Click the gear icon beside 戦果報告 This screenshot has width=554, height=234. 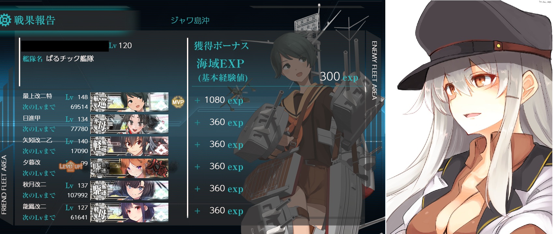(x=5, y=20)
